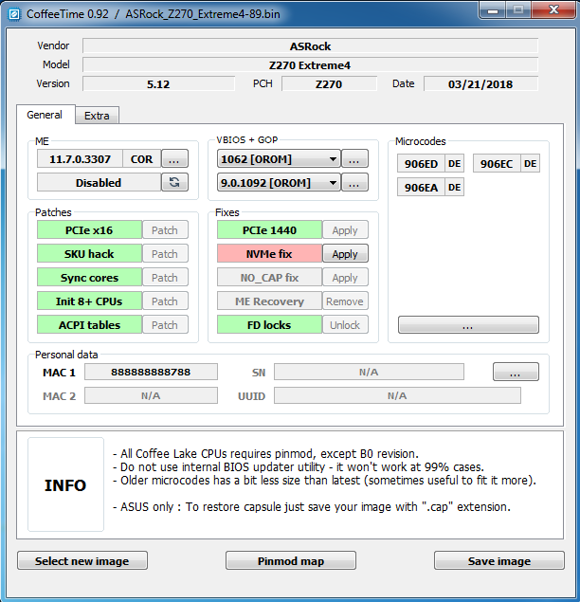The image size is (580, 602).
Task: Click Patch button for Init 8+ CPUs
Action: pyautogui.click(x=165, y=301)
